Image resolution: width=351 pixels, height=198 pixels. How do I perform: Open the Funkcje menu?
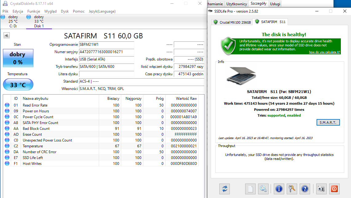pos(34,11)
